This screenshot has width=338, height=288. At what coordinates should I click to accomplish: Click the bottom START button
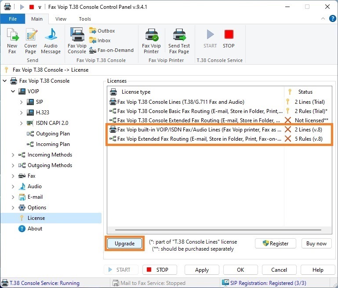pyautogui.click(x=121, y=270)
